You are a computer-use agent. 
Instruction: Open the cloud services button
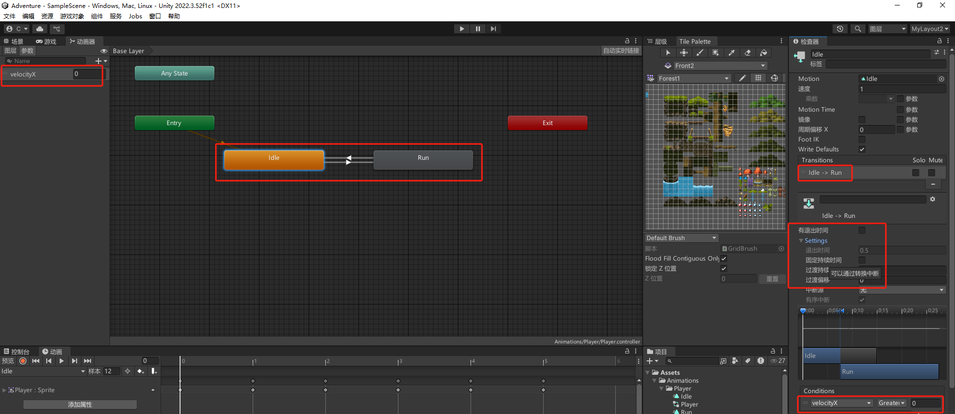pyautogui.click(x=40, y=29)
